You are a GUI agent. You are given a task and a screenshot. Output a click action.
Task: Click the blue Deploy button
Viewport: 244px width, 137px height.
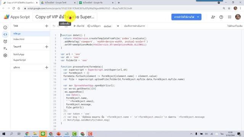tap(186, 17)
